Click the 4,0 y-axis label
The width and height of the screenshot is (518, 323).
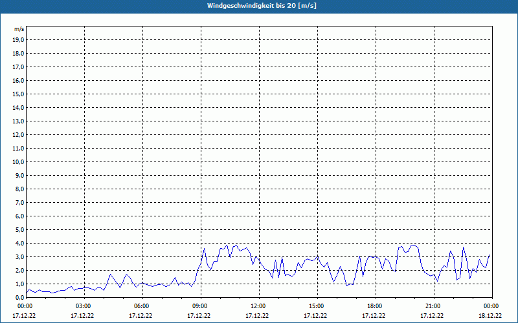point(19,244)
